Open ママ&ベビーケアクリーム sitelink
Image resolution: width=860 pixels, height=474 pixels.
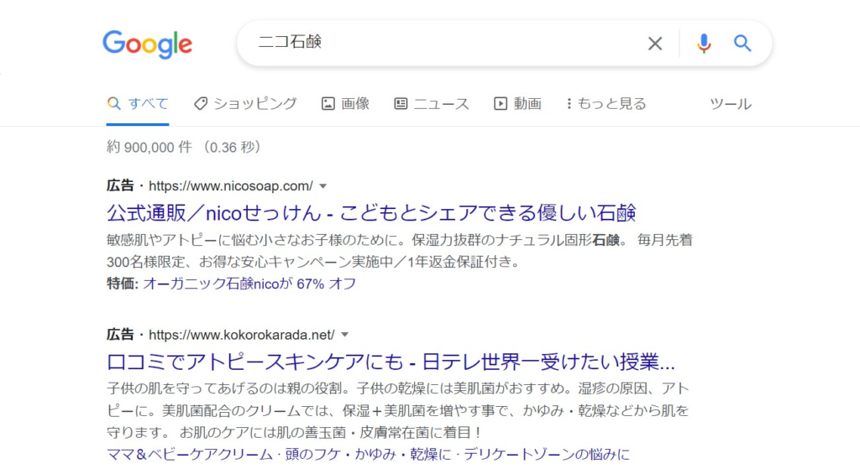[x=189, y=454]
